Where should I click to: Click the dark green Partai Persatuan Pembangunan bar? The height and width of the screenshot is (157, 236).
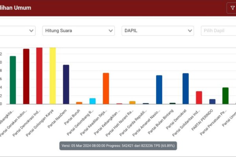click(x=225, y=96)
